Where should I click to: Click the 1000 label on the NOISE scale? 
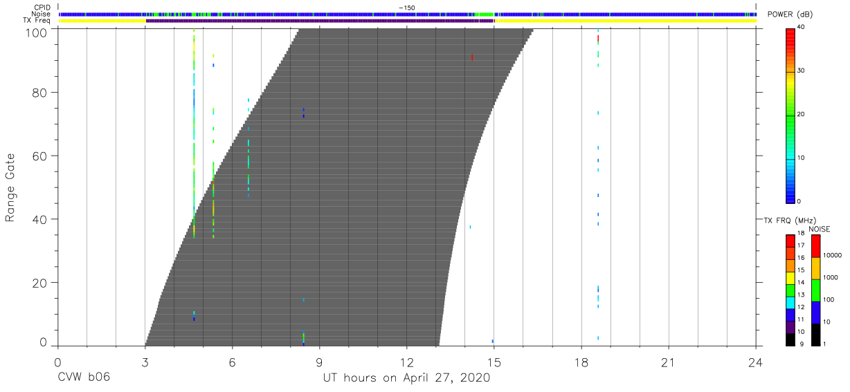point(832,277)
